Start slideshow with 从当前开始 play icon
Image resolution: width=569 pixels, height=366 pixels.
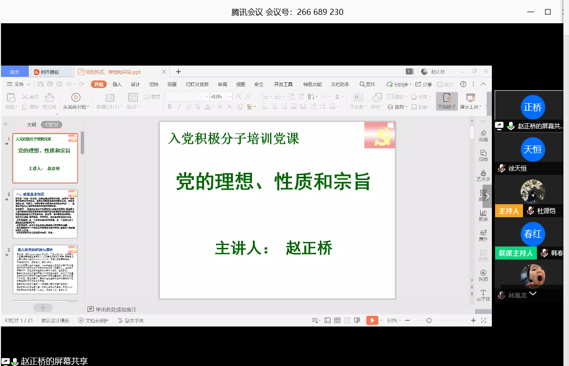[x=76, y=97]
